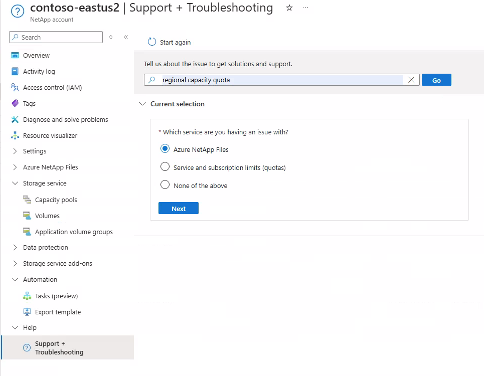Collapse the Storage service section
The width and height of the screenshot is (484, 376).
(15, 183)
